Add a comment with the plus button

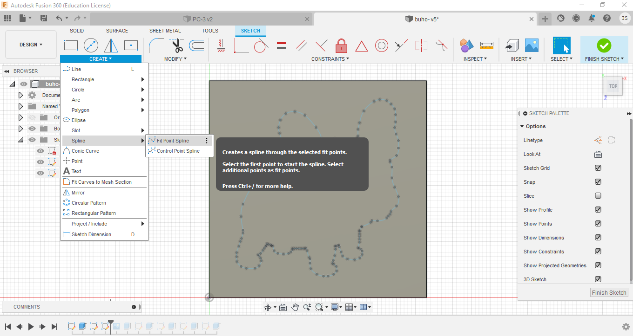pyautogui.click(x=134, y=307)
